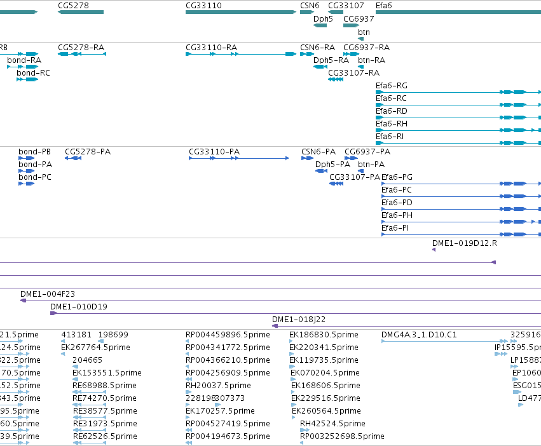Open the CG5278-PA protein label
The width and height of the screenshot is (541, 446).
click(88, 152)
